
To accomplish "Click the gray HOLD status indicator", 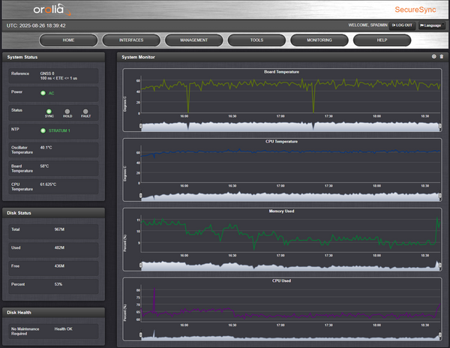I will point(67,111).
